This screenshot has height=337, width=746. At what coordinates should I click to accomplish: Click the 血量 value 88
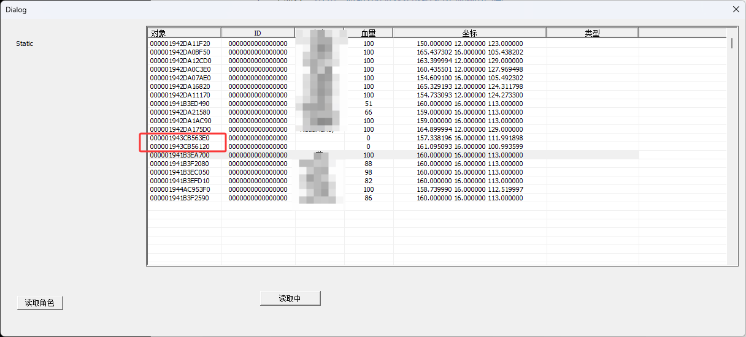pos(368,164)
